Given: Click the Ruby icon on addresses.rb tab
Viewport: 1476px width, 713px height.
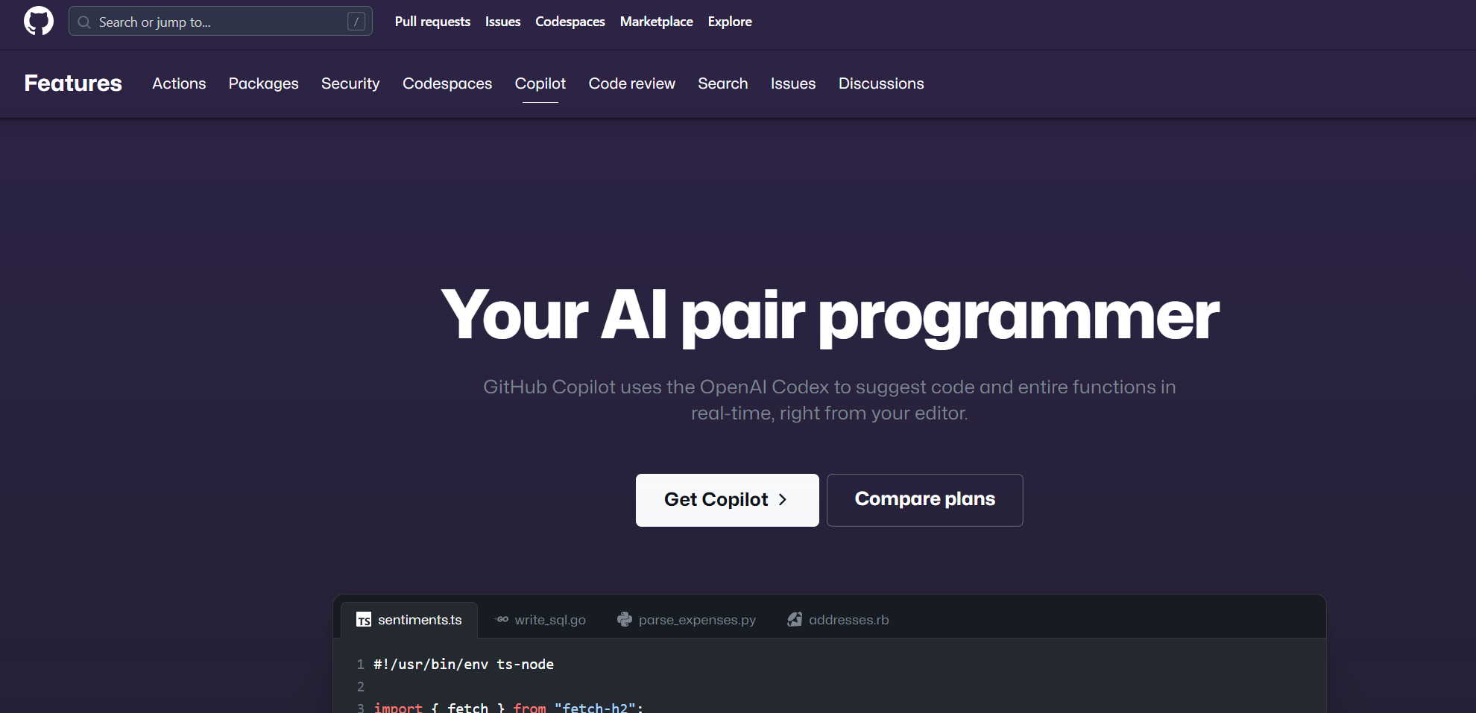Looking at the screenshot, I should click(795, 619).
